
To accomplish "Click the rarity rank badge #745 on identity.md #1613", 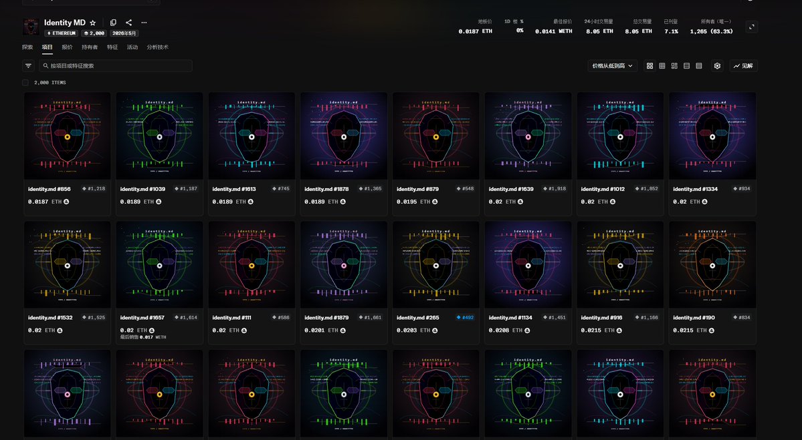I will pyautogui.click(x=281, y=189).
